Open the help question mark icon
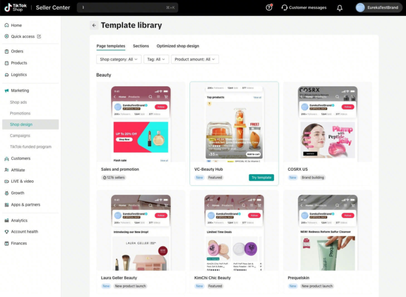Screen dimensions: 406x297 point(269,7)
